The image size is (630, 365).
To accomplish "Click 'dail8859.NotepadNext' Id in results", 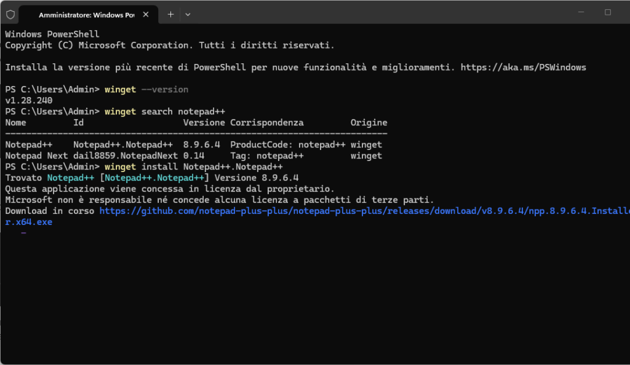I will coord(126,155).
